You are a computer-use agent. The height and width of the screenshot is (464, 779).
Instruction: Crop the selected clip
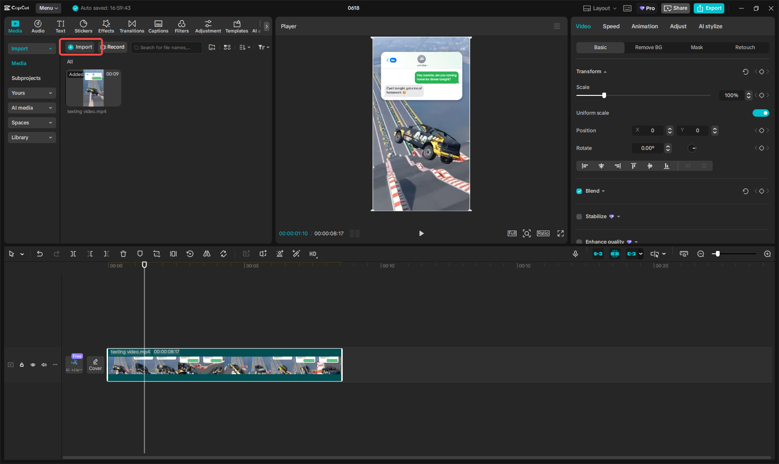157,254
